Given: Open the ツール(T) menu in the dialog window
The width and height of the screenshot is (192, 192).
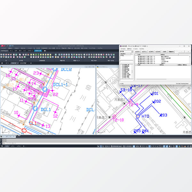Looking at the screenshot, I should click(135, 49).
